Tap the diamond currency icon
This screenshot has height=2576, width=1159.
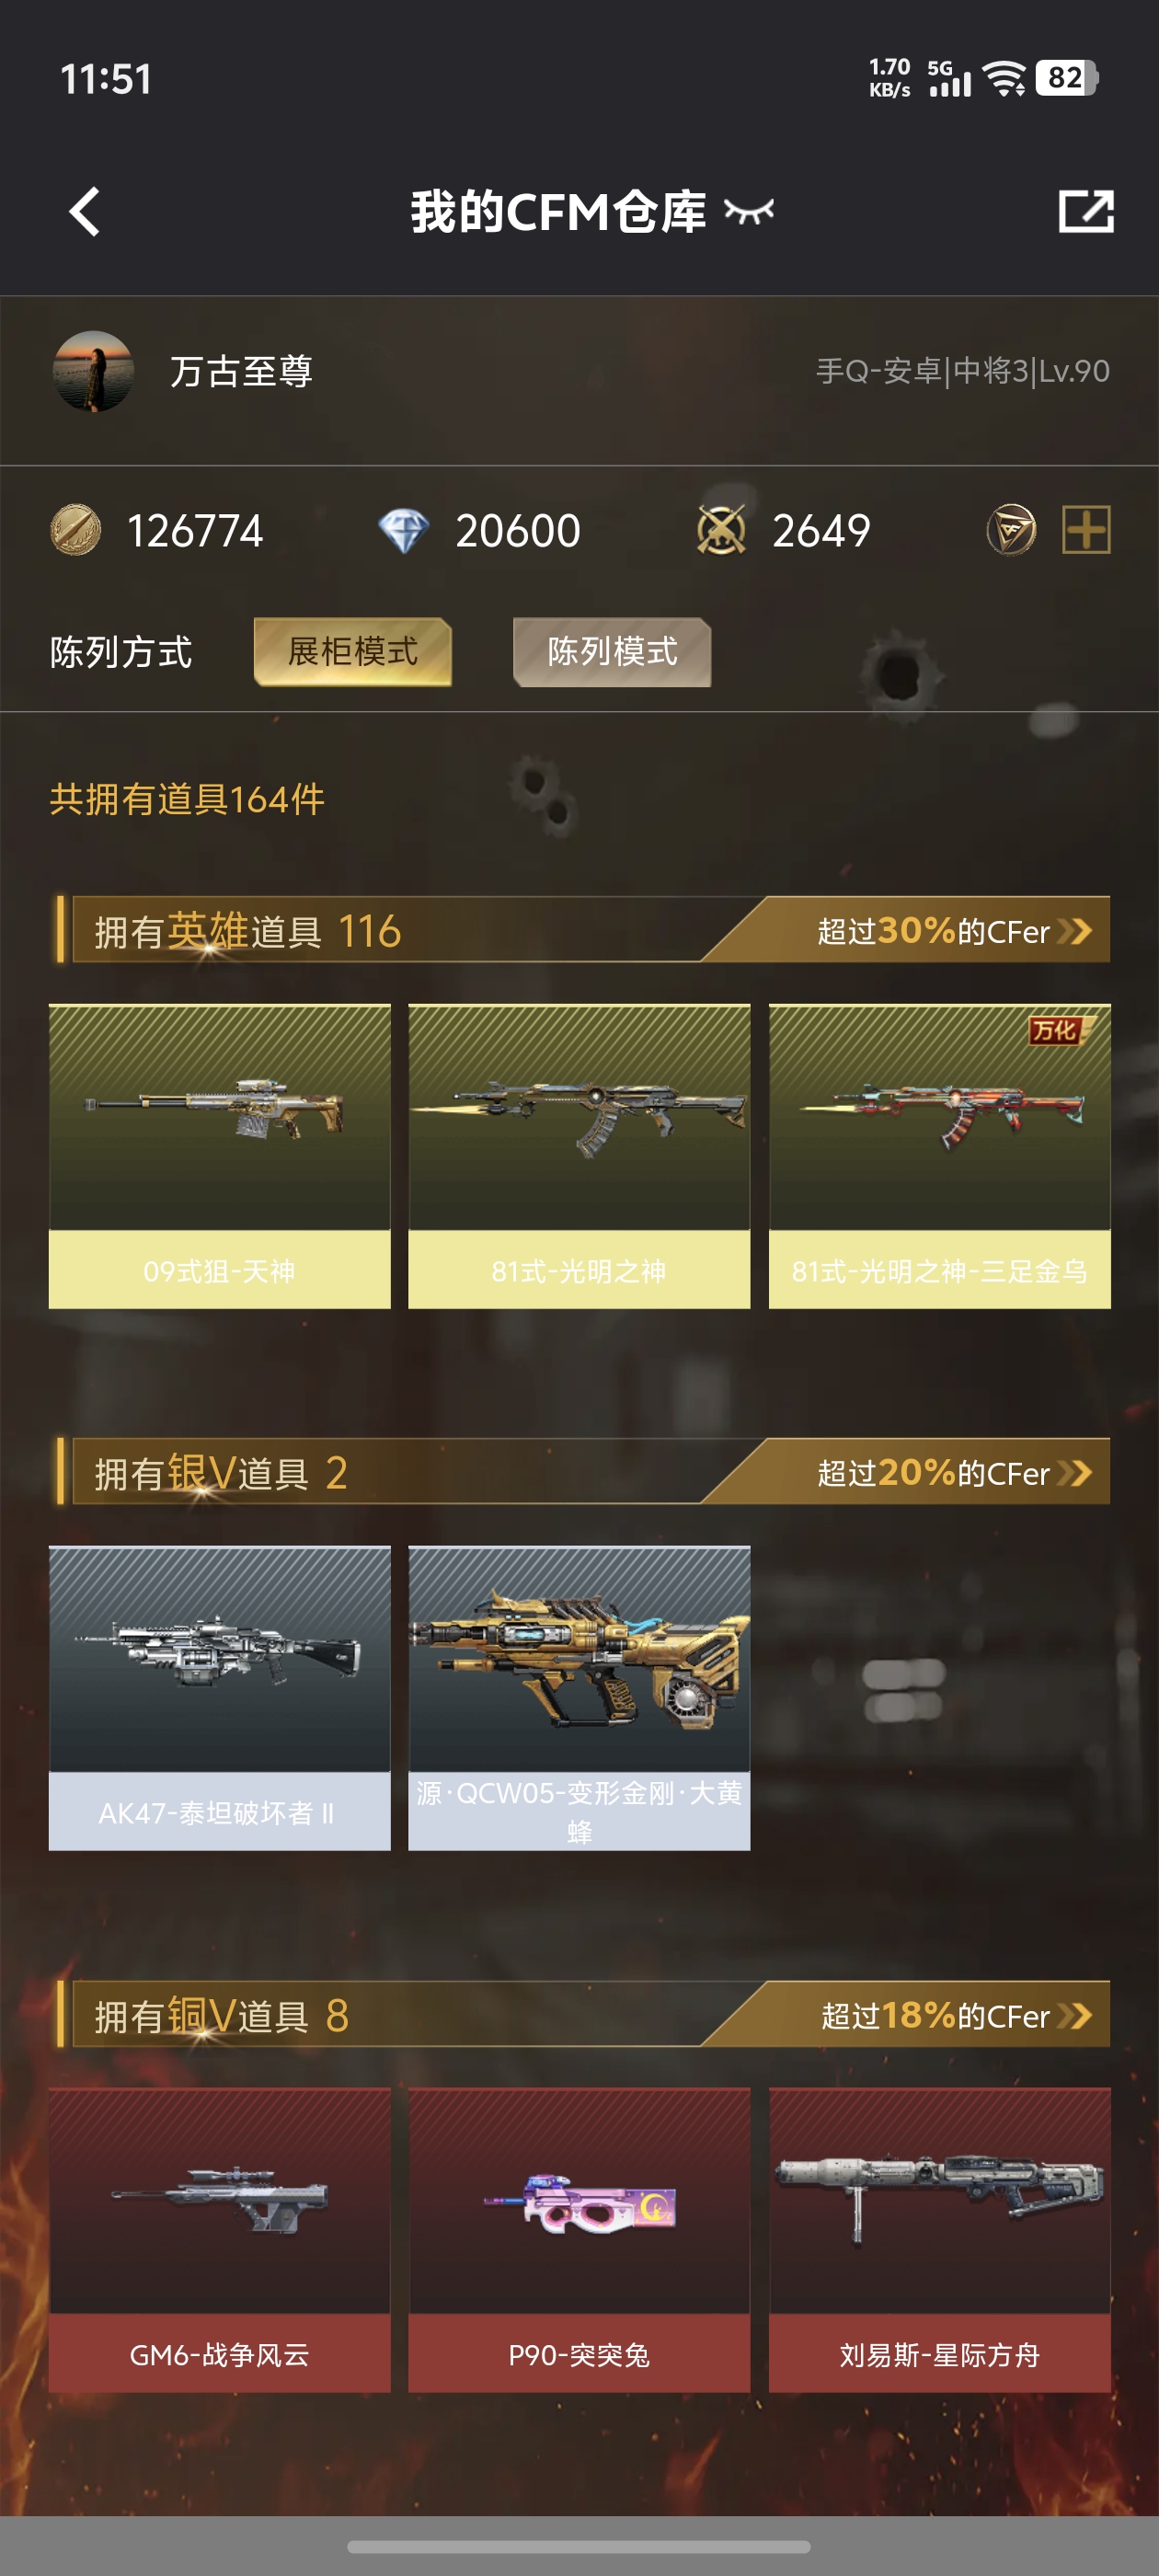(403, 530)
